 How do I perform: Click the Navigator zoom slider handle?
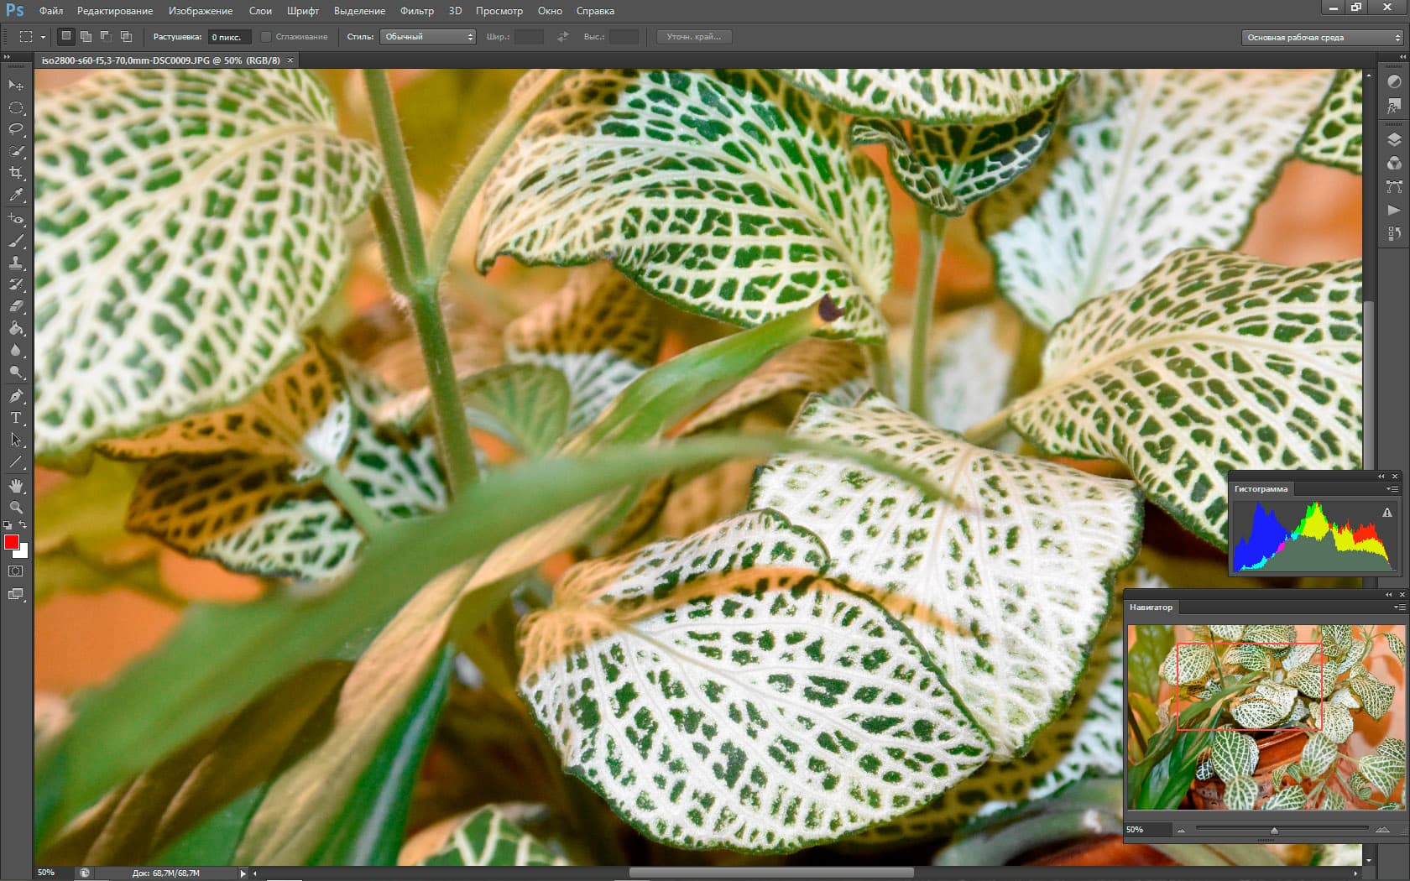1274,831
